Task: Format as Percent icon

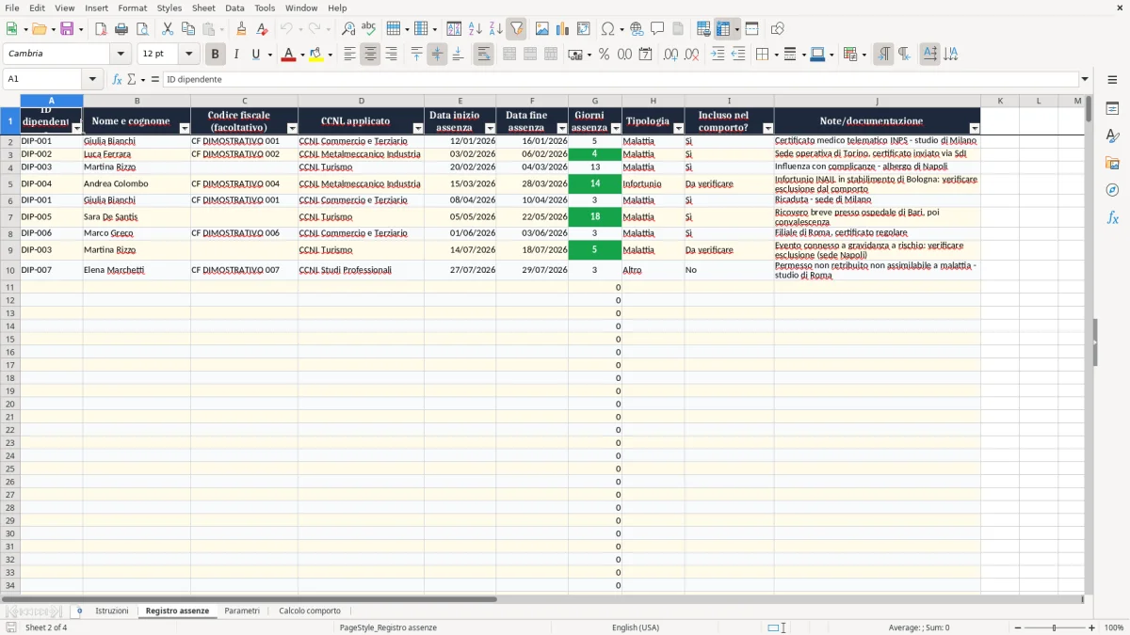Action: click(604, 55)
